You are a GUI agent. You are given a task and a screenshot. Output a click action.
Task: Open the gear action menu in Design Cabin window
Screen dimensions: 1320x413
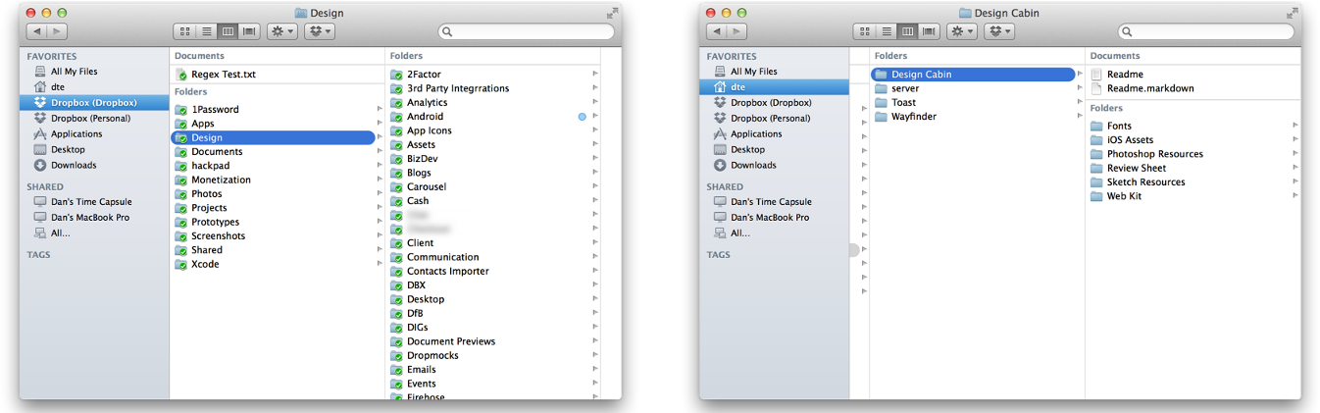(962, 32)
